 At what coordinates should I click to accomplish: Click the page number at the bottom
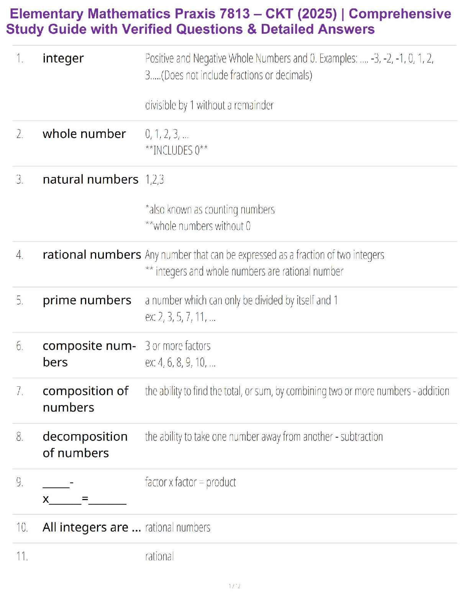click(x=235, y=586)
